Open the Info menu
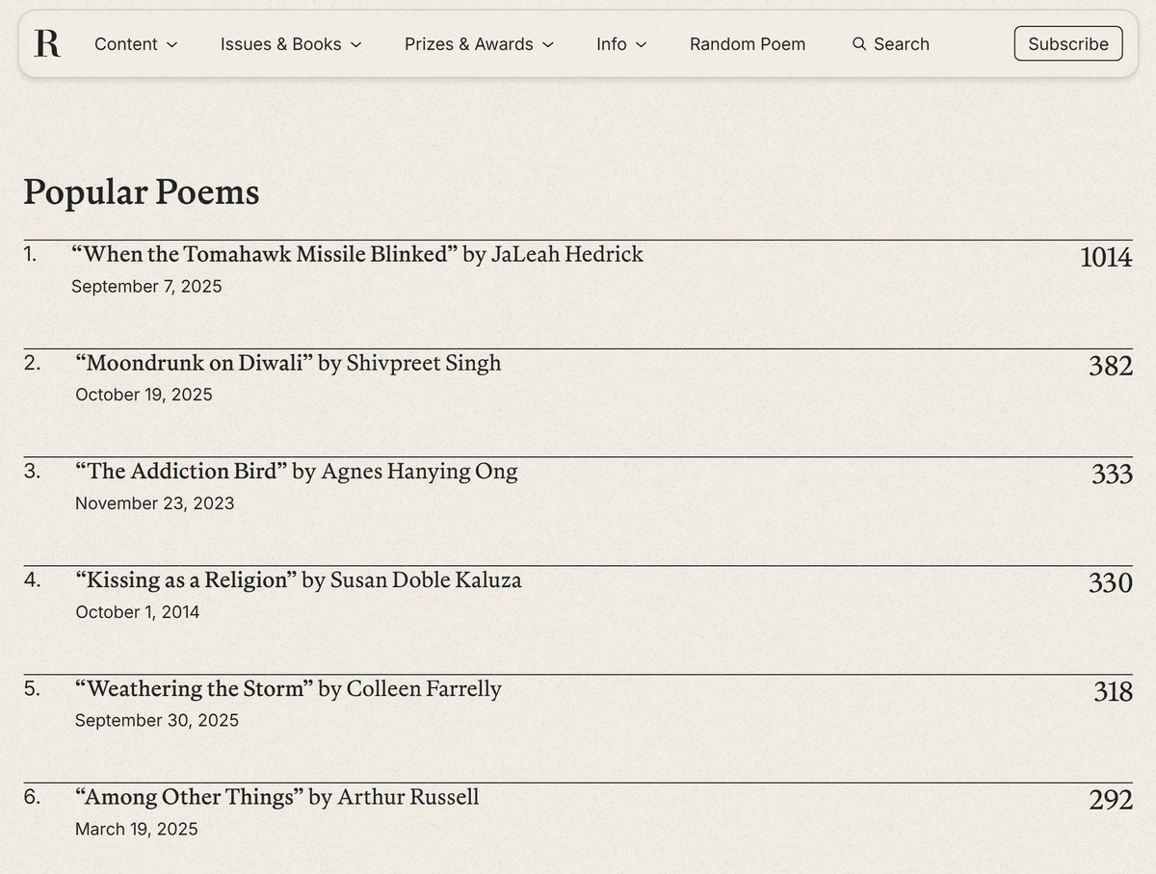 [x=621, y=44]
